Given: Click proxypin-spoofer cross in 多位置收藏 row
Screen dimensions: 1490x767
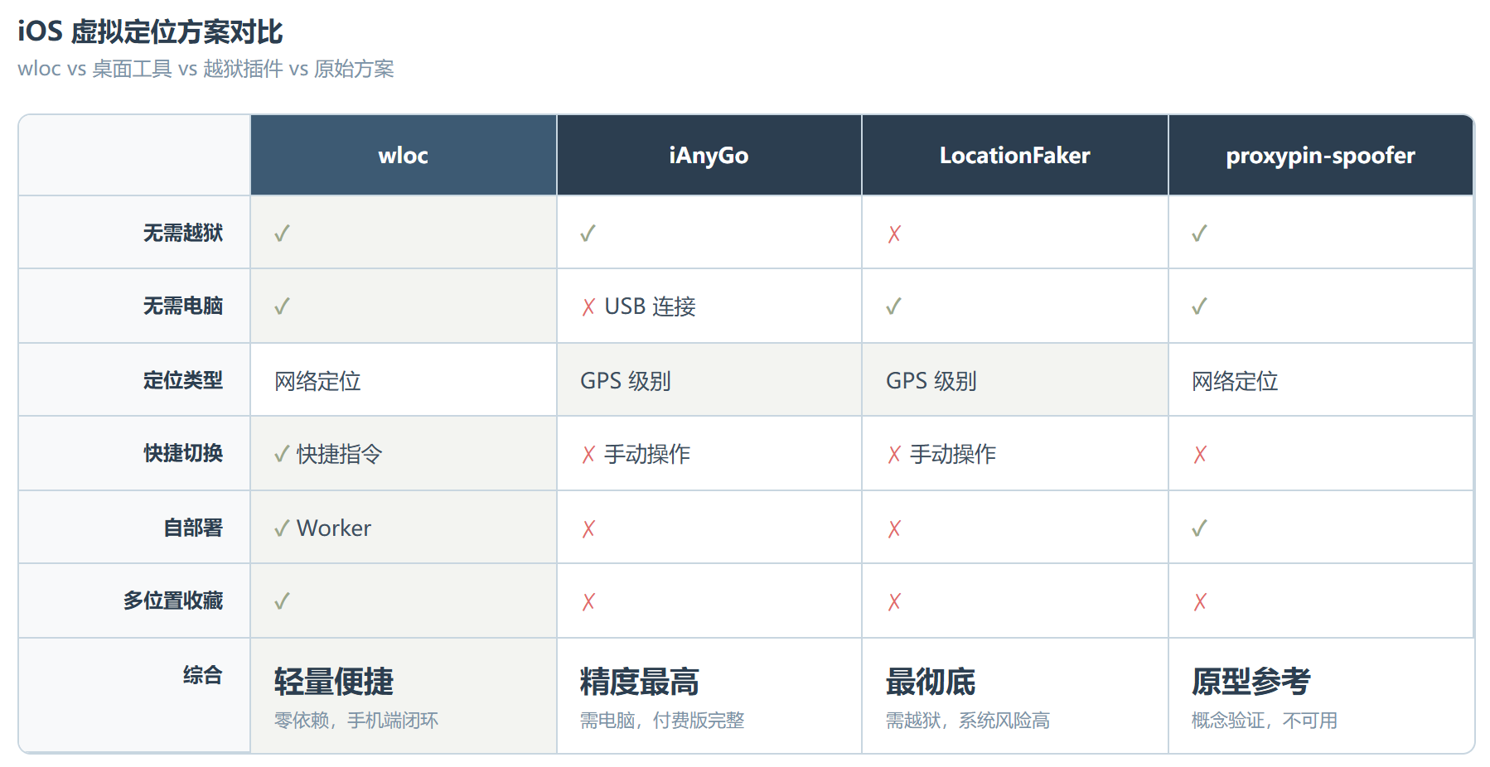Looking at the screenshot, I should pyautogui.click(x=1200, y=602).
